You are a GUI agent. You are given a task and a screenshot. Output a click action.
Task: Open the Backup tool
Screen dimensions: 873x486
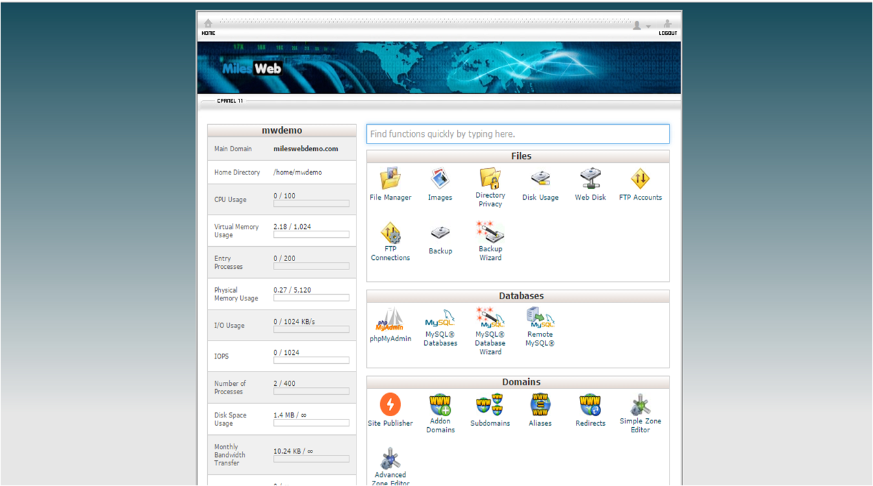coord(440,233)
